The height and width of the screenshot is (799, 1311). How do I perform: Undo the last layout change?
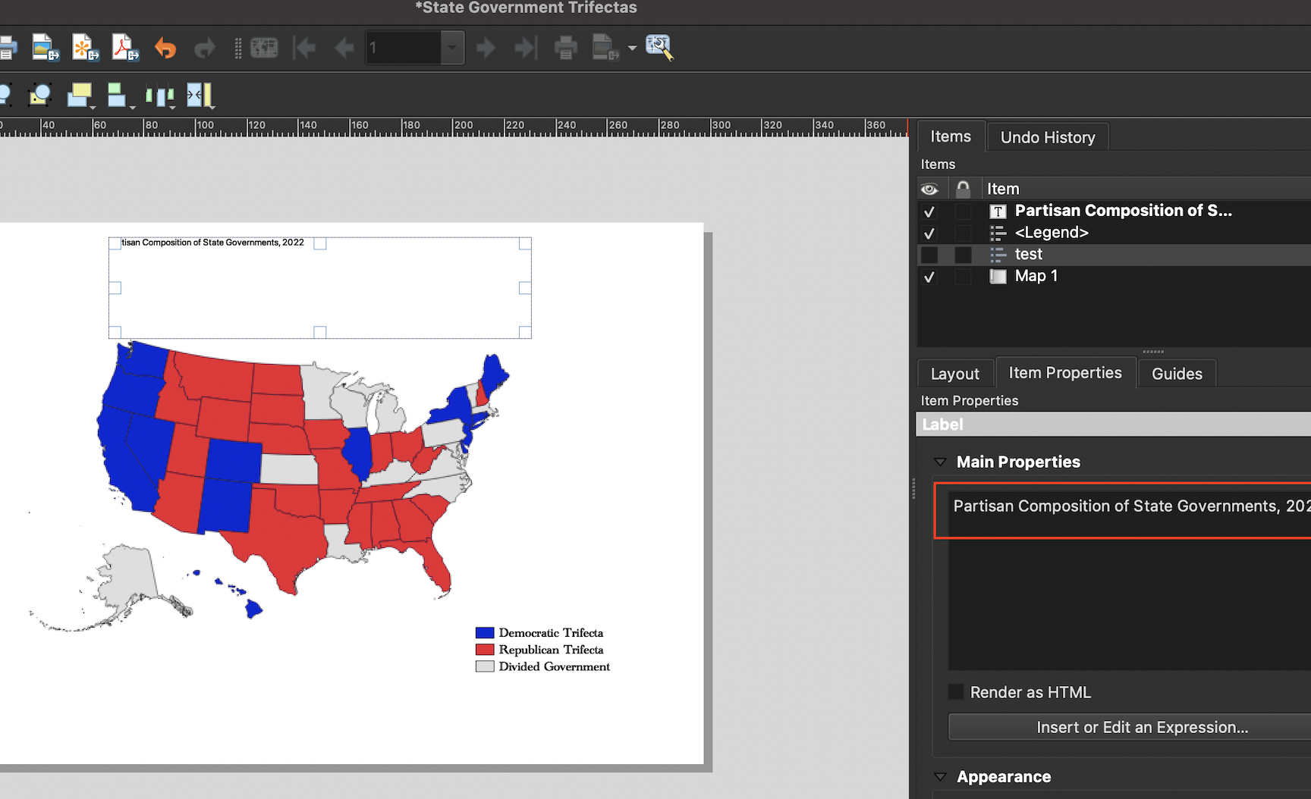[x=165, y=47]
